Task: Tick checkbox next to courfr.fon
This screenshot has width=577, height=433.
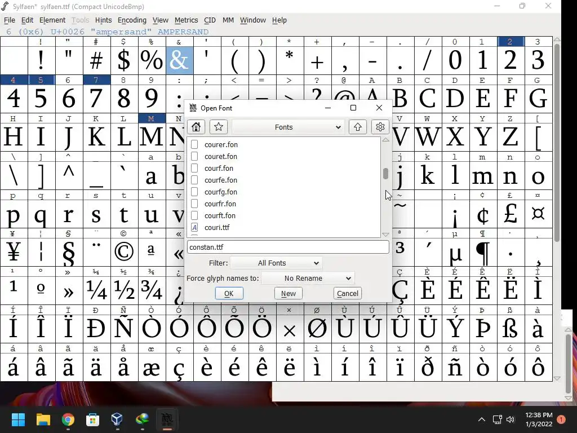Action: click(x=194, y=203)
